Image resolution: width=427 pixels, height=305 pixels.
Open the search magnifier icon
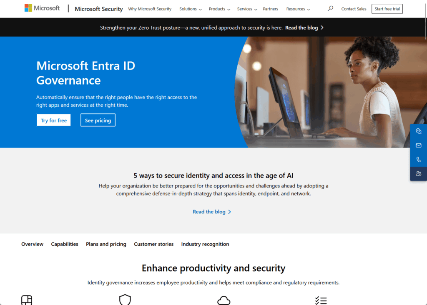click(x=330, y=9)
